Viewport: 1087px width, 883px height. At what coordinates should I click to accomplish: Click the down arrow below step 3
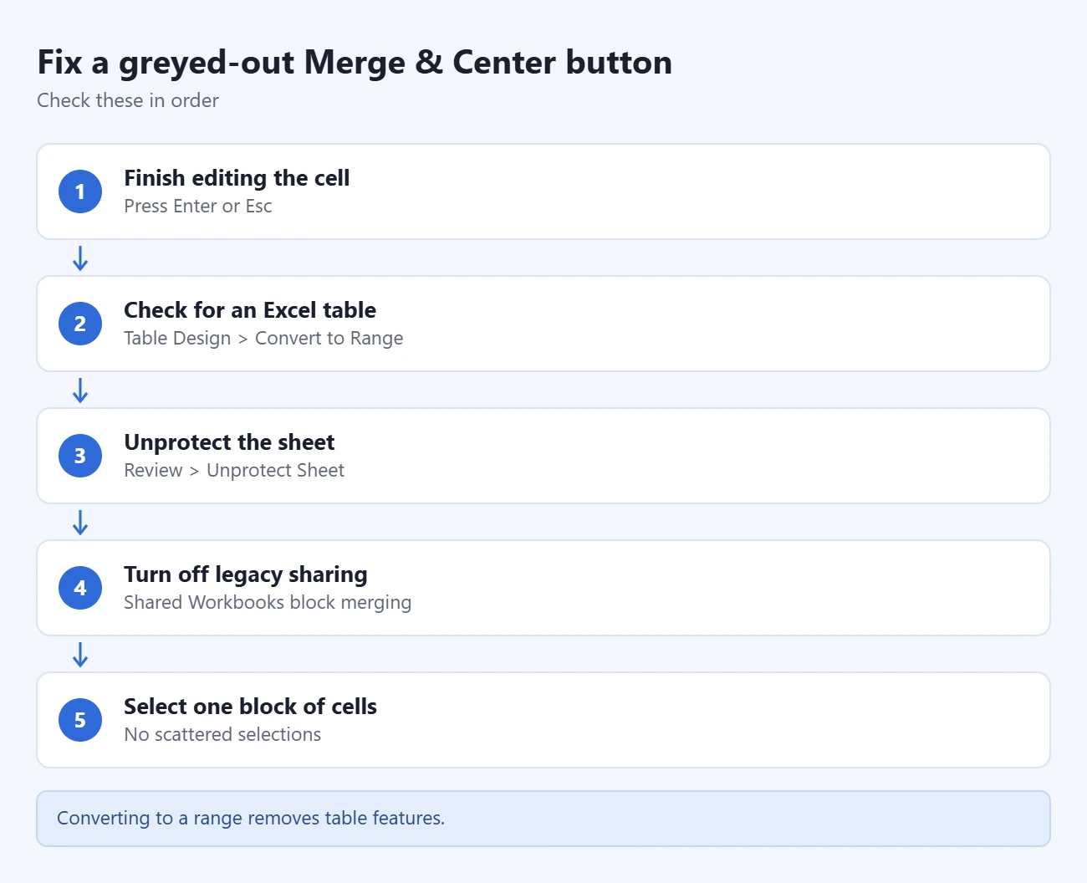click(80, 523)
